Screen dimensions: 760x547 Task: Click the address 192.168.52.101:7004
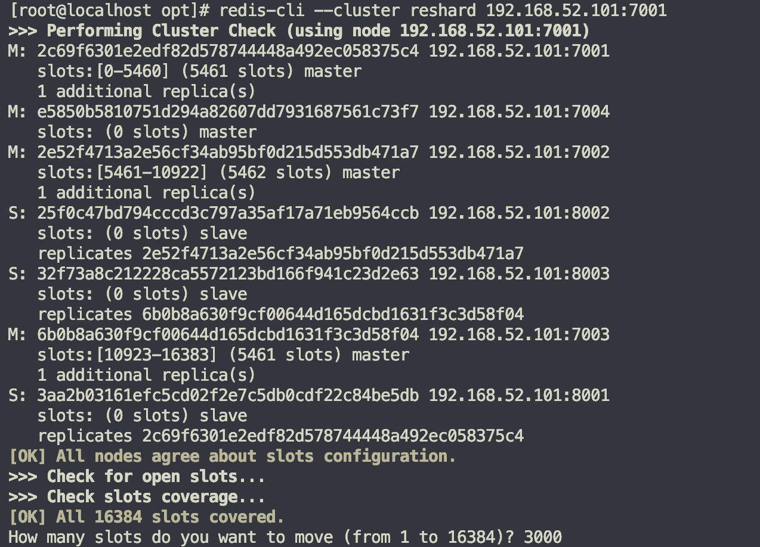[x=519, y=111]
